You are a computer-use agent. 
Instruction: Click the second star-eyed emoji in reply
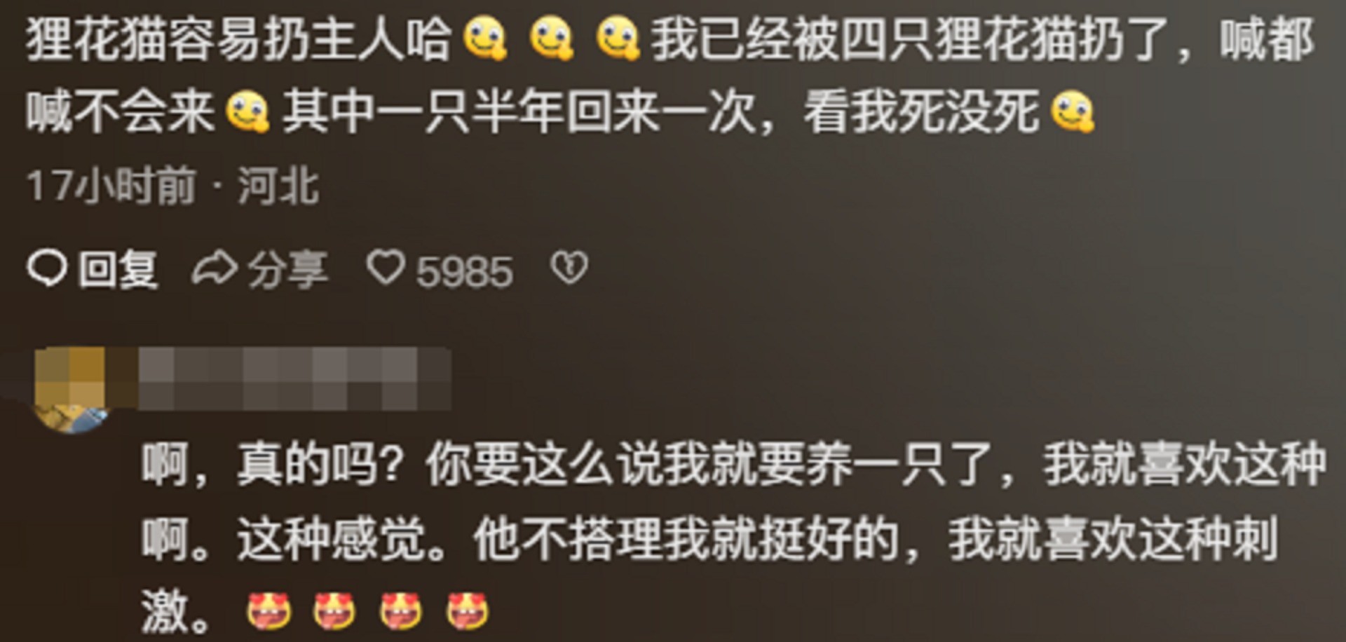[x=334, y=610]
